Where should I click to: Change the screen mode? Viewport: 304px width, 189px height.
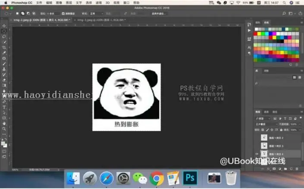click(4, 157)
